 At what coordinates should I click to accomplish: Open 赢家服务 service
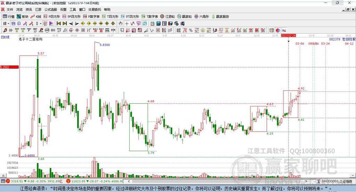220,17
